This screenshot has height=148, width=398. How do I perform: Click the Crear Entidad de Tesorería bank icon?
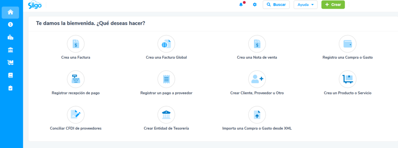coord(166,115)
